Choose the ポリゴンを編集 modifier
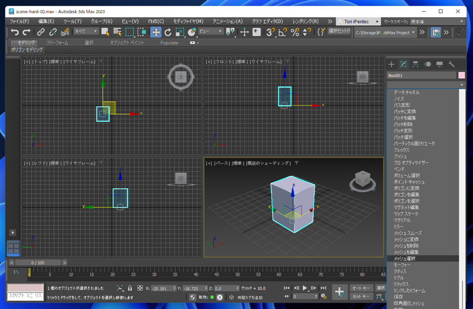Viewport: 473px width, 309px height. (x=423, y=195)
